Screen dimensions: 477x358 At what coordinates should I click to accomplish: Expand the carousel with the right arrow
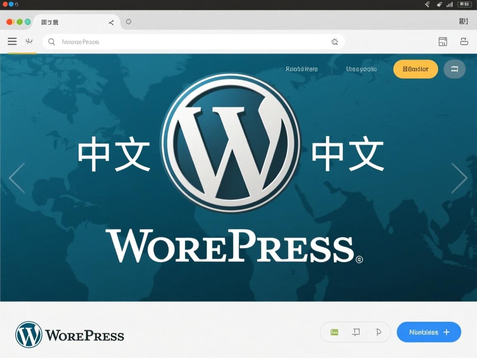(x=460, y=177)
